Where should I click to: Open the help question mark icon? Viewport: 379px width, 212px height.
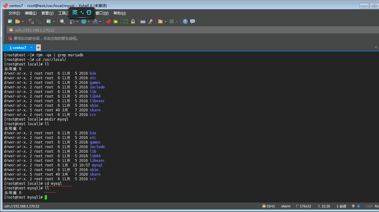[185, 21]
